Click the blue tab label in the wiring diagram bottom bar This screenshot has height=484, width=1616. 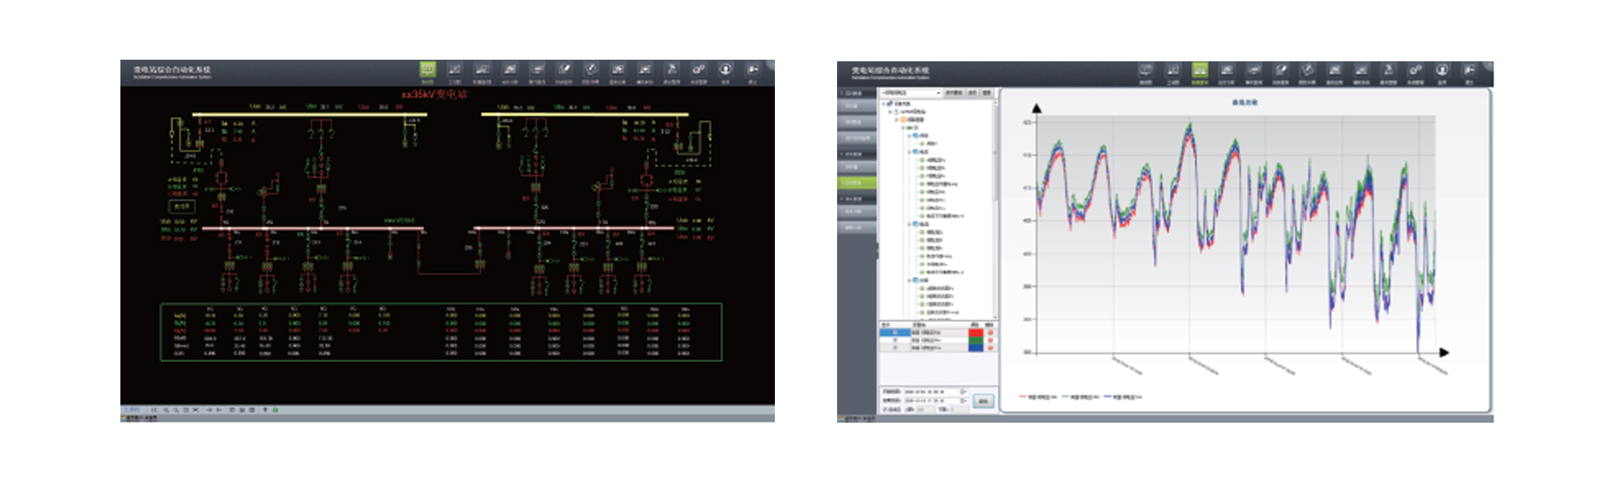pos(132,410)
